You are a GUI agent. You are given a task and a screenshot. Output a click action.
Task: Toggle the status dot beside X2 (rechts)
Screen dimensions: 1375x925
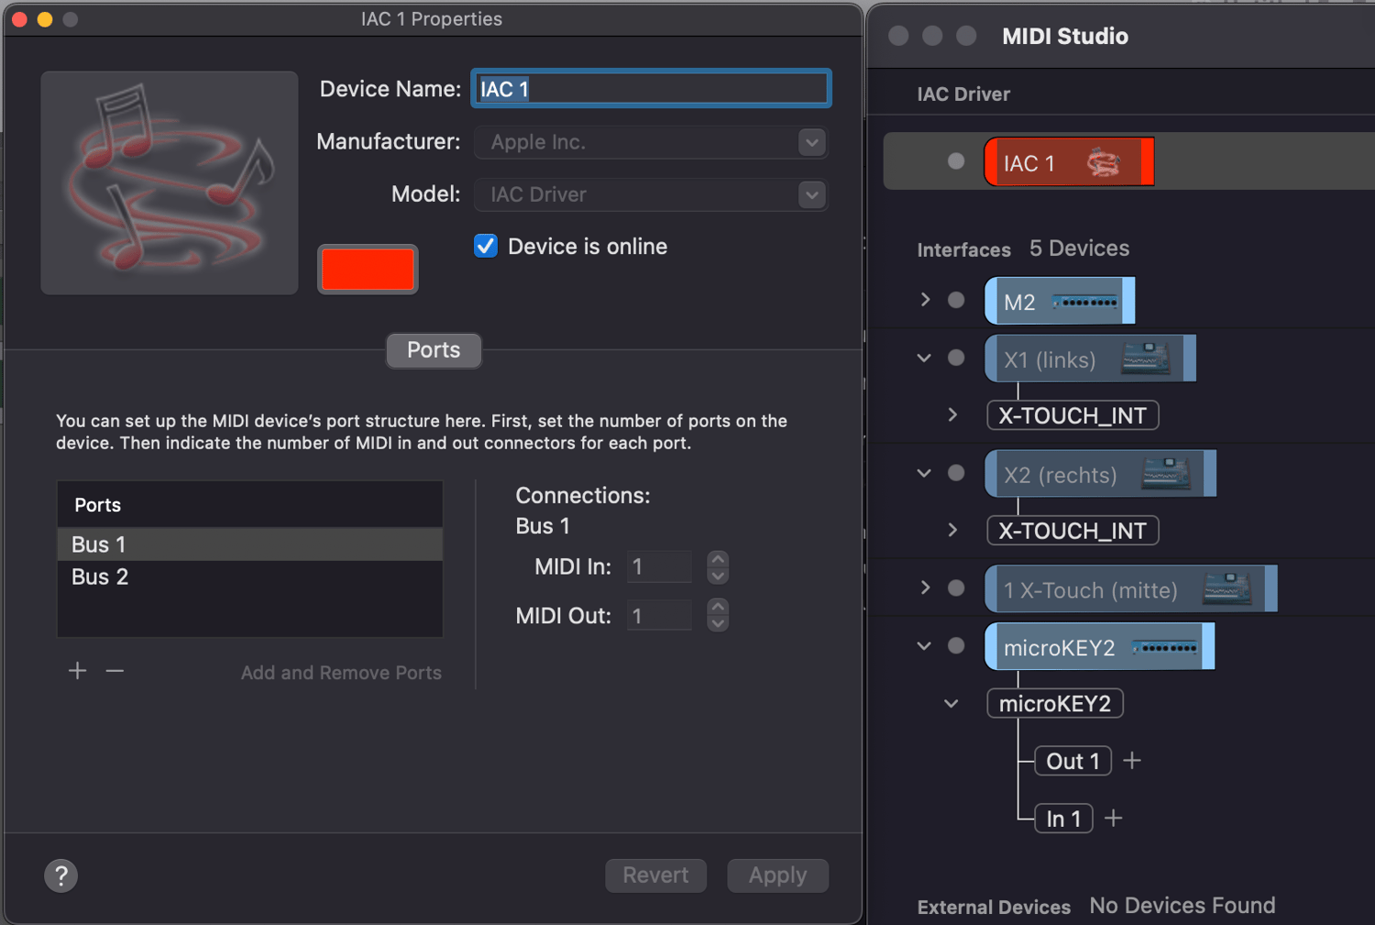pyautogui.click(x=956, y=473)
